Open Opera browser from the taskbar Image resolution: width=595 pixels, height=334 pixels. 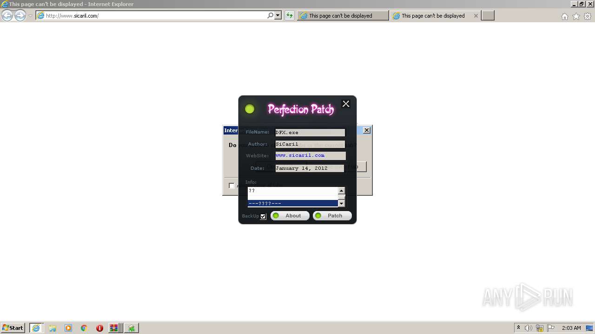99,328
